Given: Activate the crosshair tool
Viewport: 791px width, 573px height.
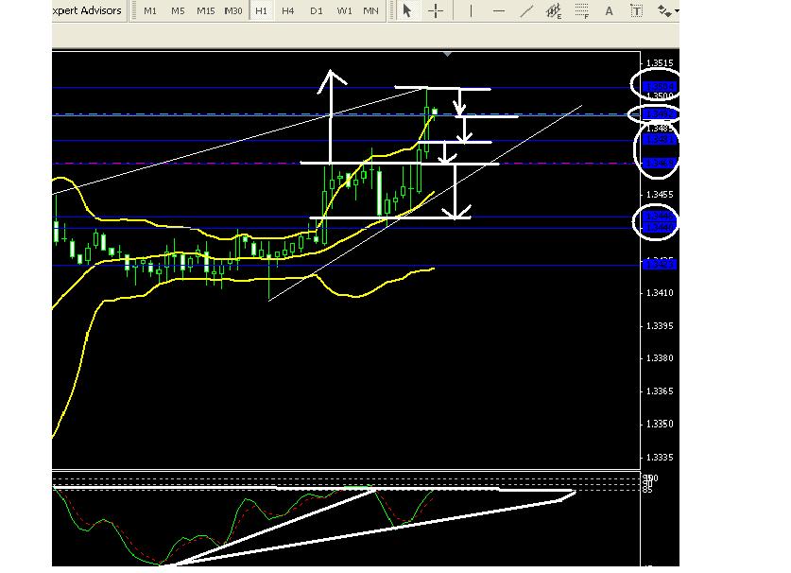Looking at the screenshot, I should click(x=436, y=11).
